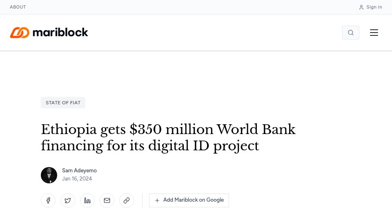The width and height of the screenshot is (392, 220).
Task: Open the hamburger menu
Action: [x=374, y=33]
